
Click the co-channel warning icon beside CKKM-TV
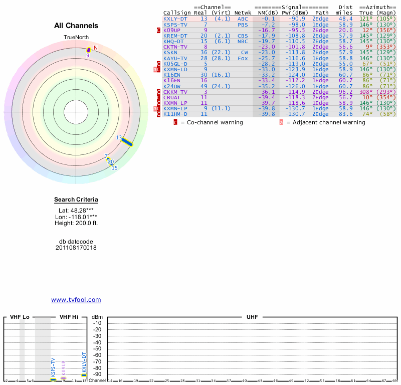159,92
